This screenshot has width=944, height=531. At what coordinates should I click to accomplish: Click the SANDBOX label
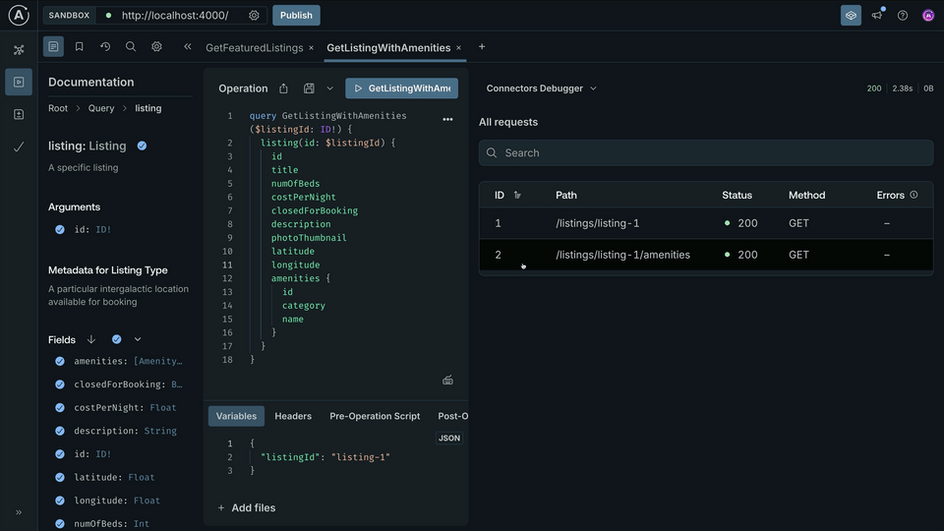click(69, 15)
